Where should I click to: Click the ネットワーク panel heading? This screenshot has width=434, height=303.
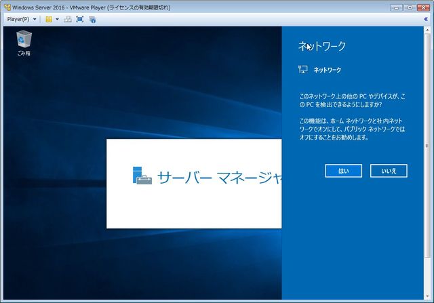tap(322, 46)
